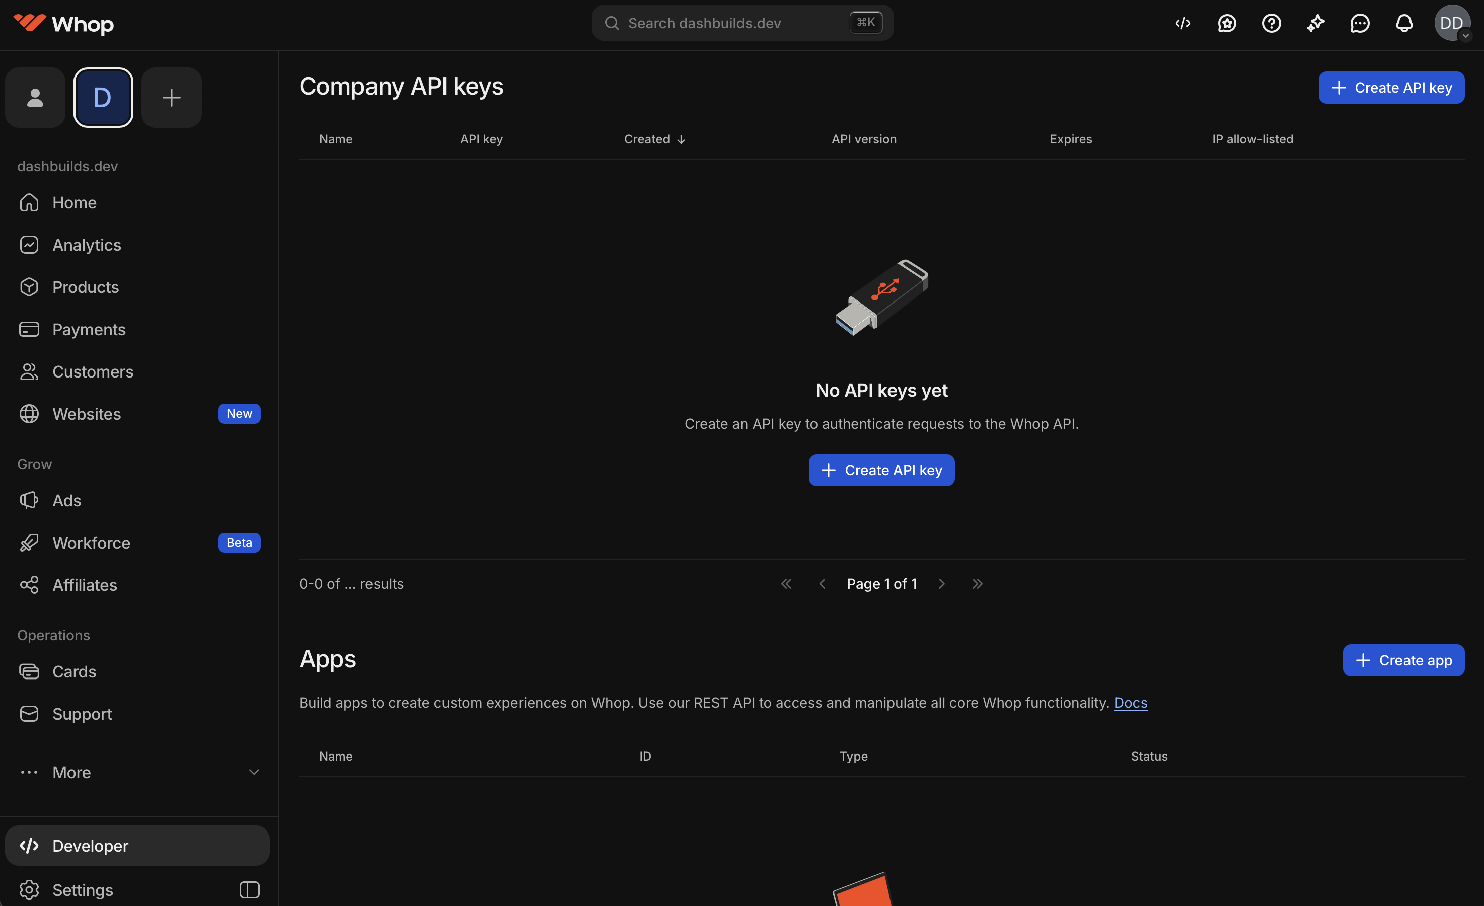Click the API keys Name column header

point(336,139)
